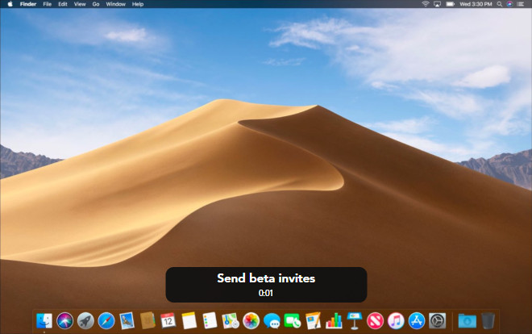Open Notification Center list icon
The height and width of the screenshot is (334, 532).
[521, 4]
